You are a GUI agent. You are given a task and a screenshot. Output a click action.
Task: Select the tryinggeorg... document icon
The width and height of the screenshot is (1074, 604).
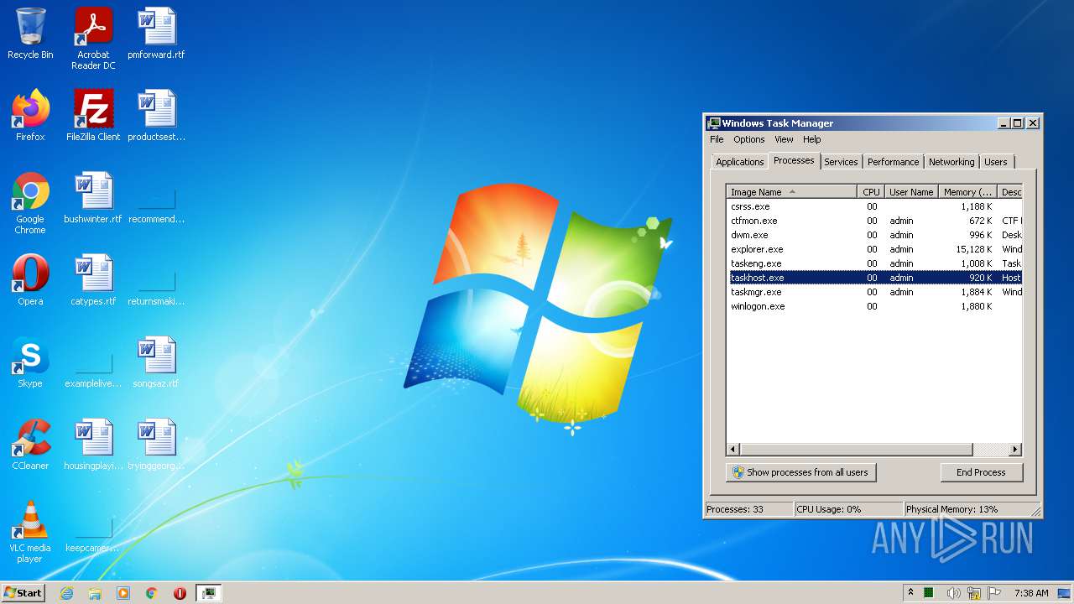point(156,445)
